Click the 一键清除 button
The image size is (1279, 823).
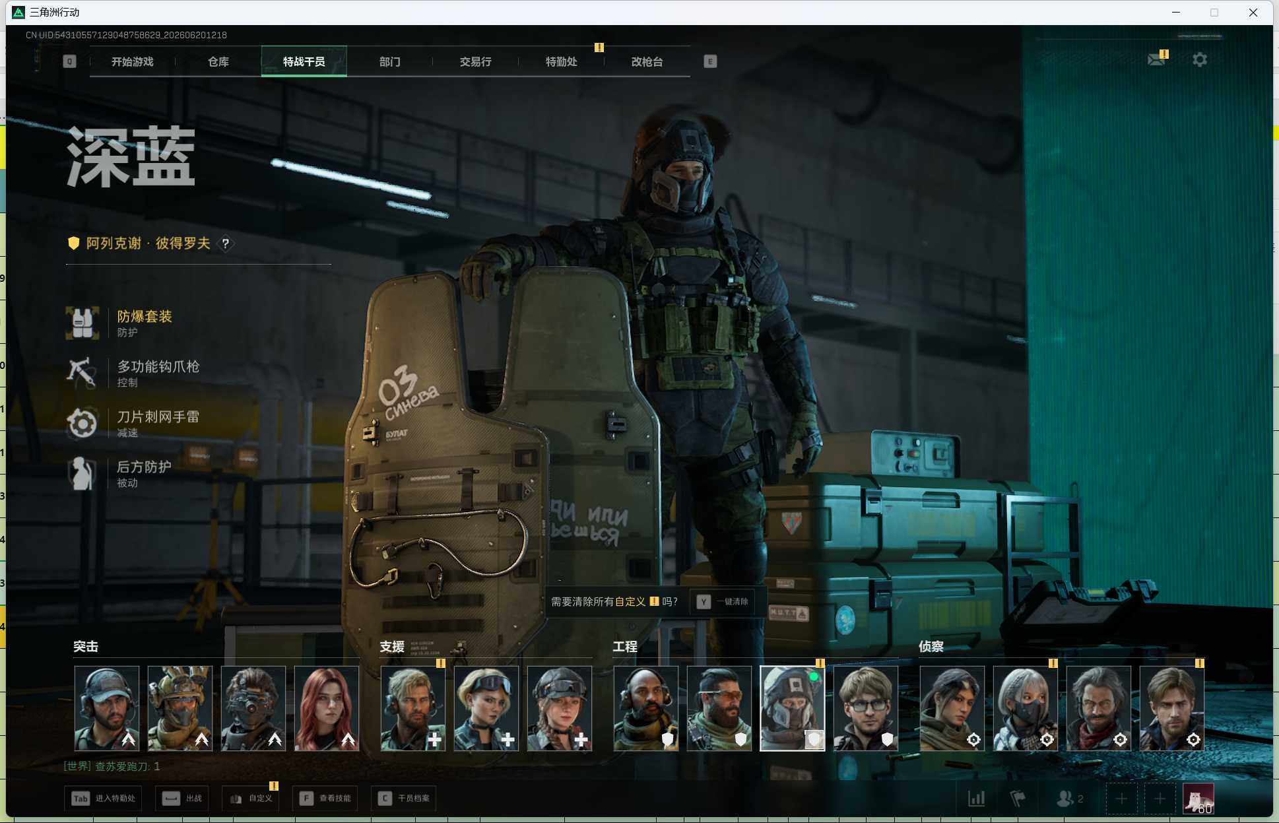[x=723, y=602]
